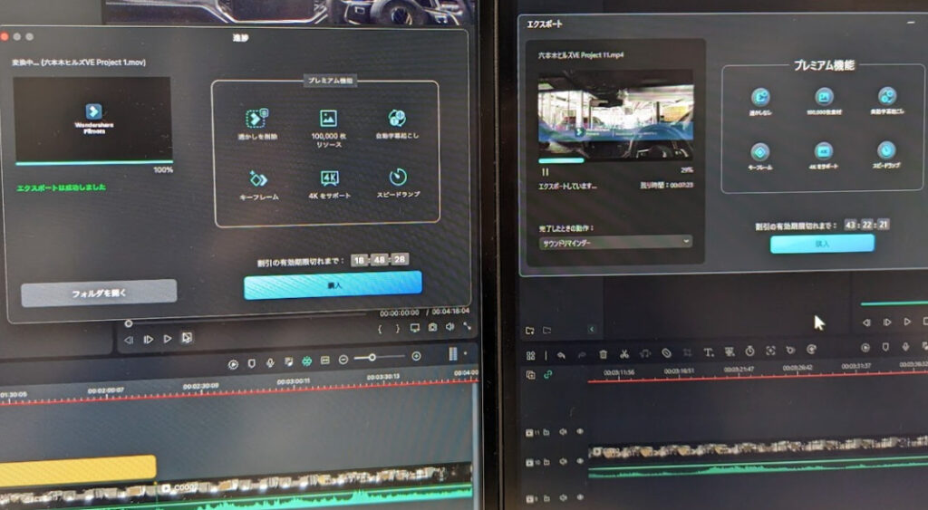Click the speed ramping icon in left dialog

pos(398,178)
